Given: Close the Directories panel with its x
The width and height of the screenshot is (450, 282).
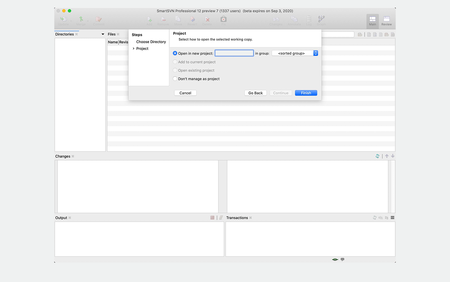Looking at the screenshot, I should pos(76,34).
